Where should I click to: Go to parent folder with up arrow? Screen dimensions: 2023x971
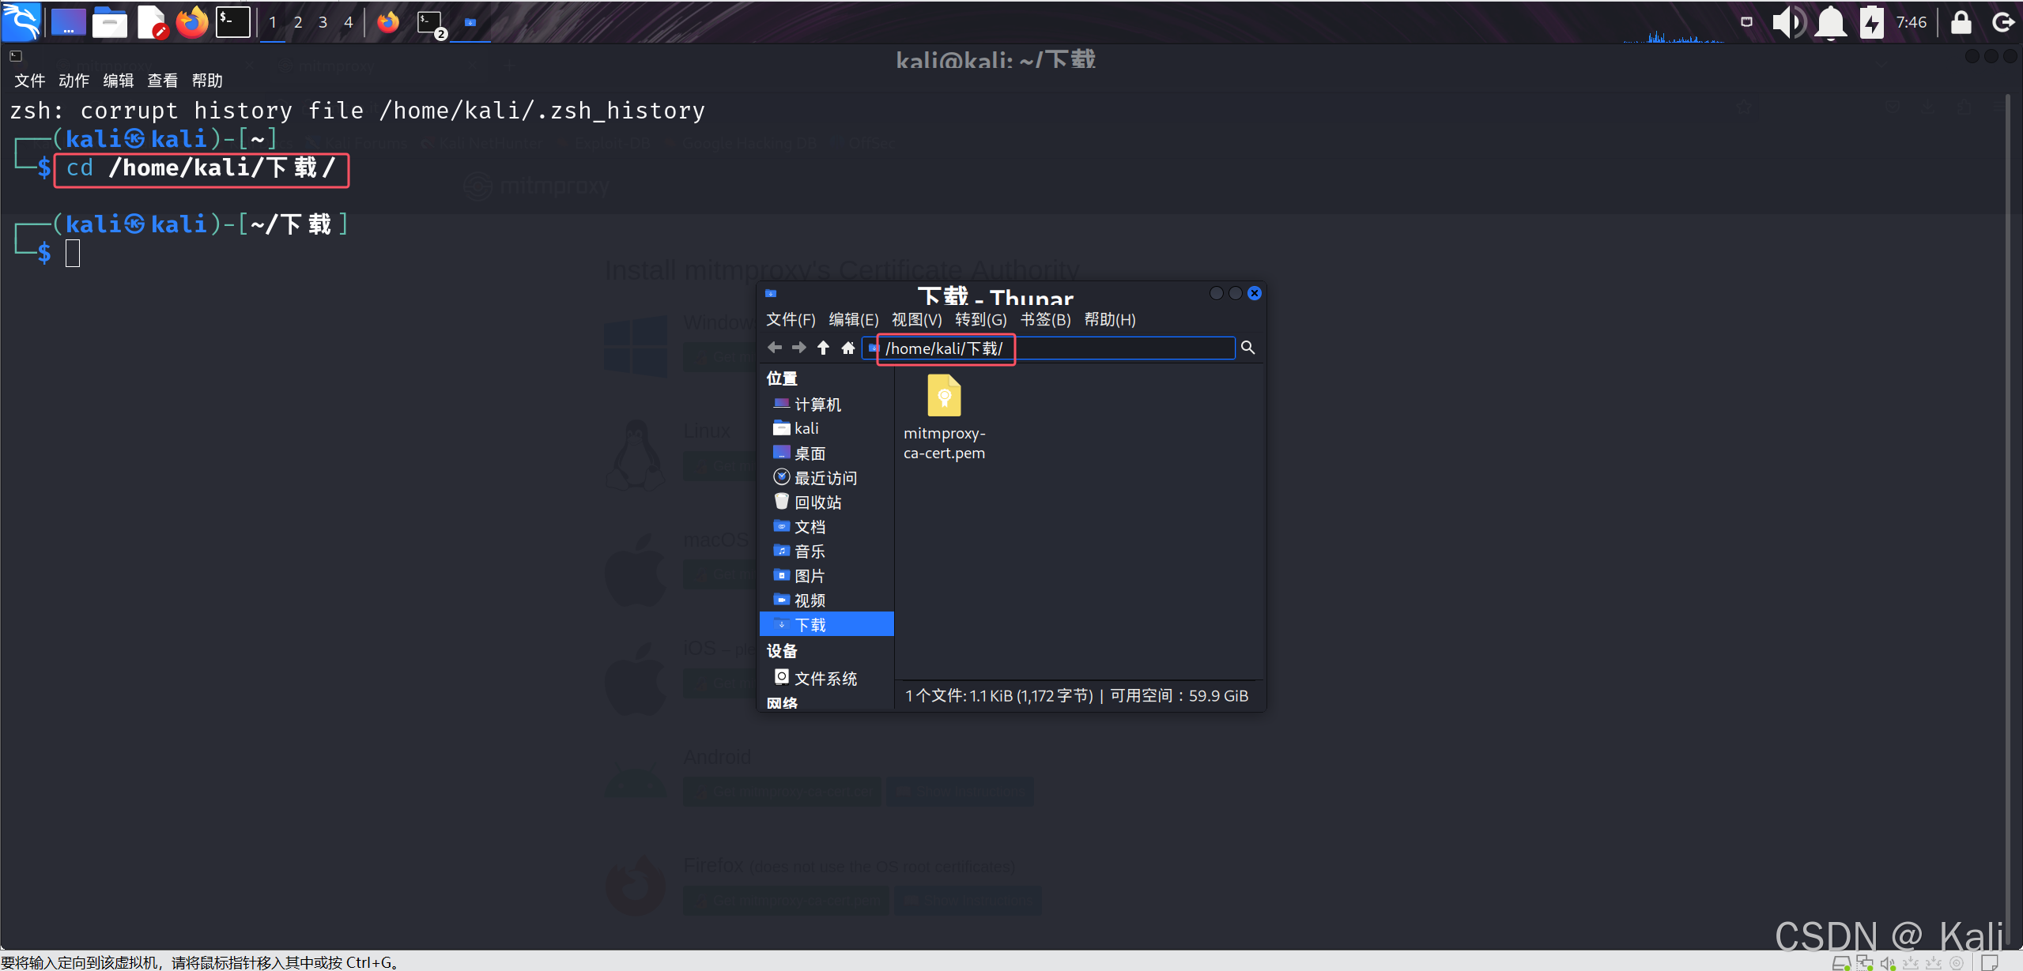click(824, 348)
